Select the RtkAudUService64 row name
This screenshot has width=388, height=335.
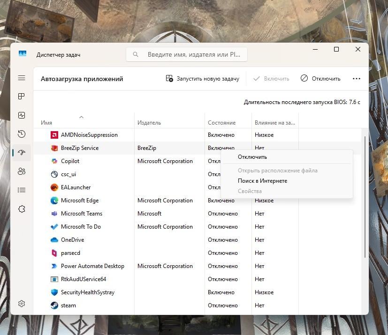pos(84,279)
